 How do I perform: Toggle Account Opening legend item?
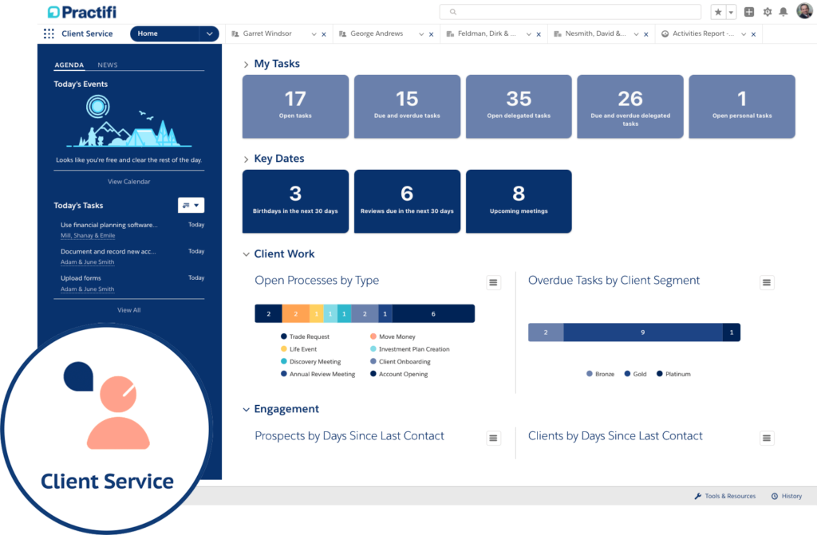pos(399,374)
